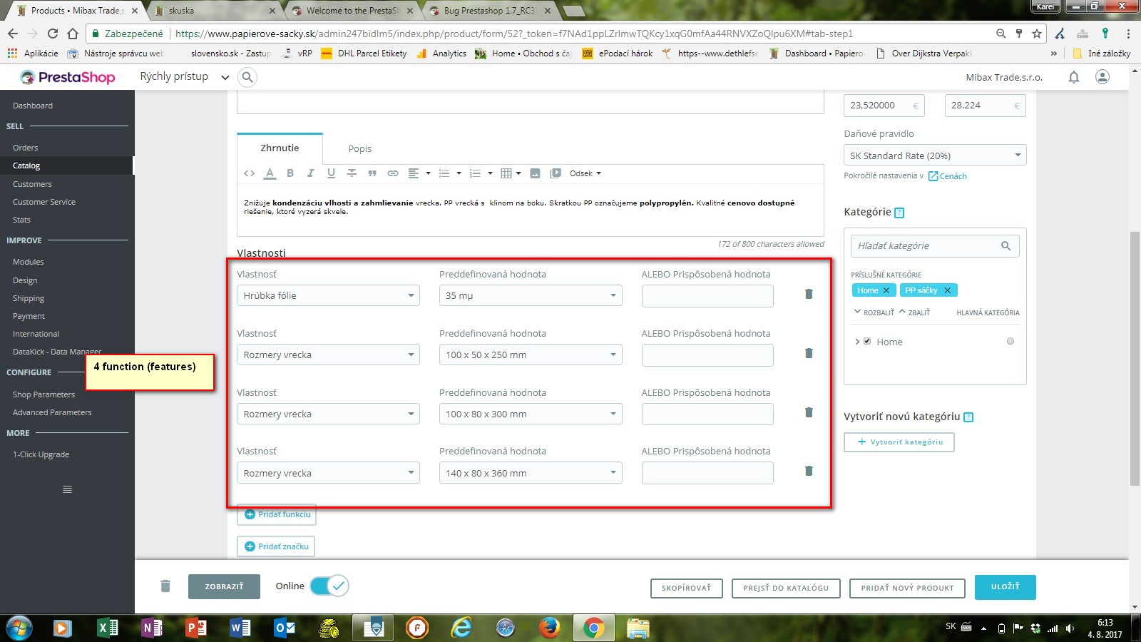
Task: Apply strikethrough formatting in editor
Action: pos(352,173)
